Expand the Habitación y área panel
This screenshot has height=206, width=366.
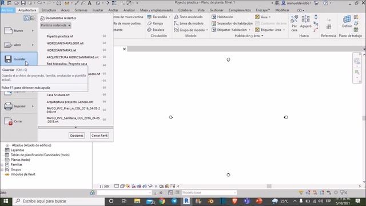[x=249, y=35]
